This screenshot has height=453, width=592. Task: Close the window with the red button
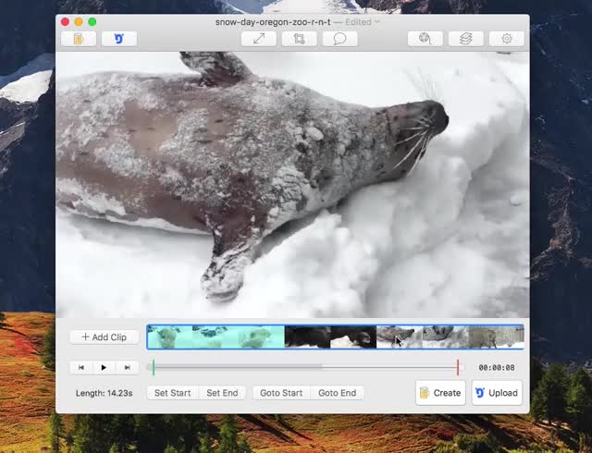coord(65,22)
